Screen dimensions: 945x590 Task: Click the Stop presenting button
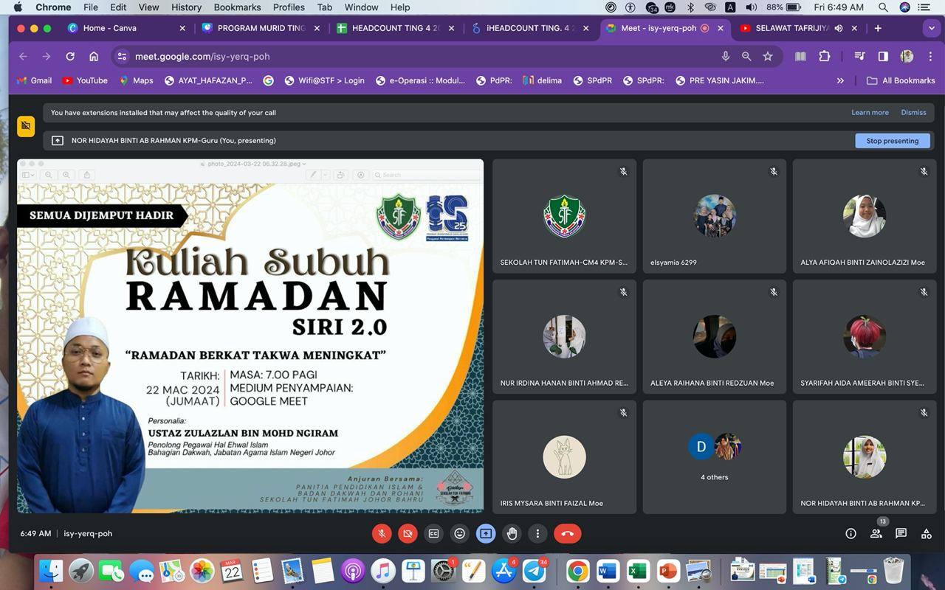coord(892,141)
